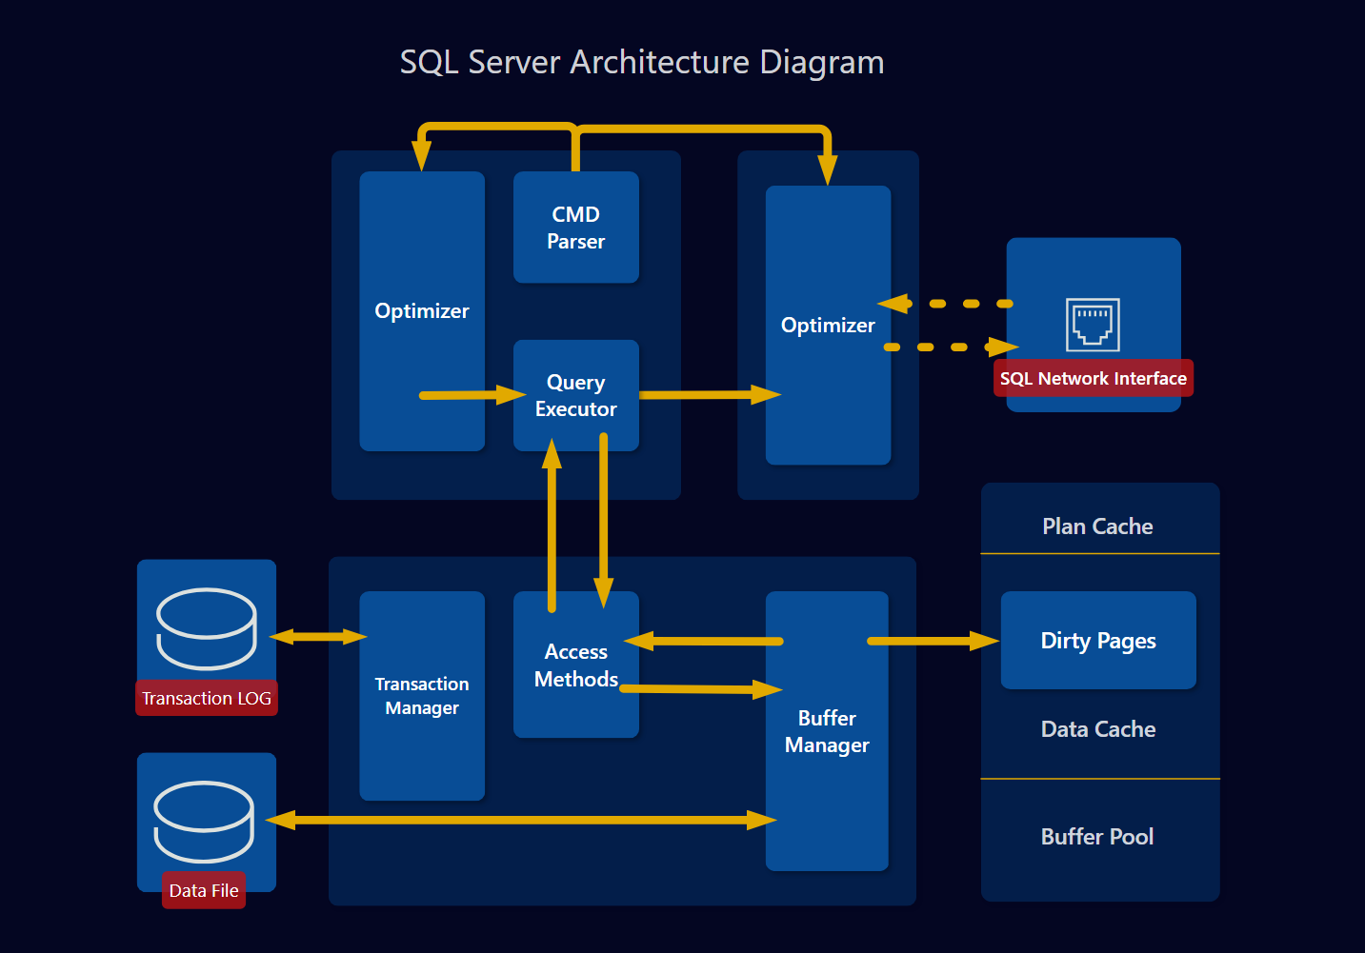Image resolution: width=1365 pixels, height=953 pixels.
Task: Select the ethernet port icon
Action: tap(1093, 325)
